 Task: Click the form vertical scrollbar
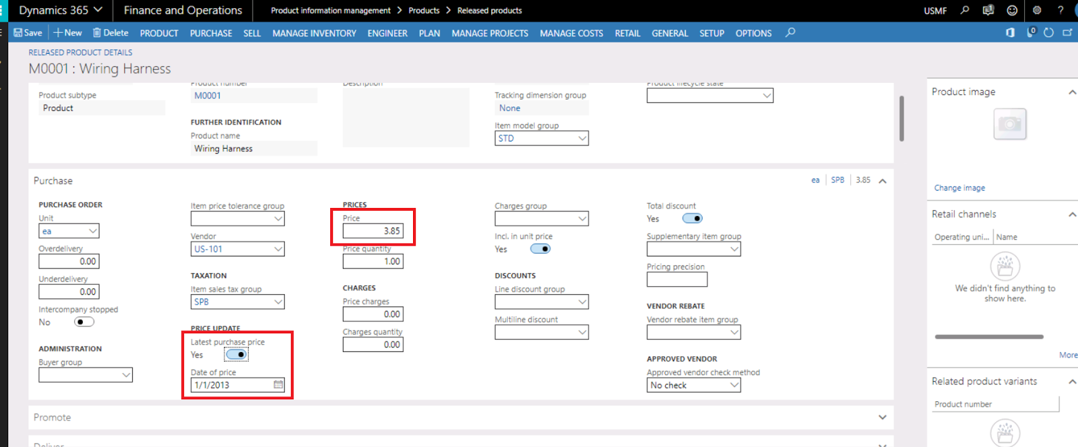click(x=901, y=118)
